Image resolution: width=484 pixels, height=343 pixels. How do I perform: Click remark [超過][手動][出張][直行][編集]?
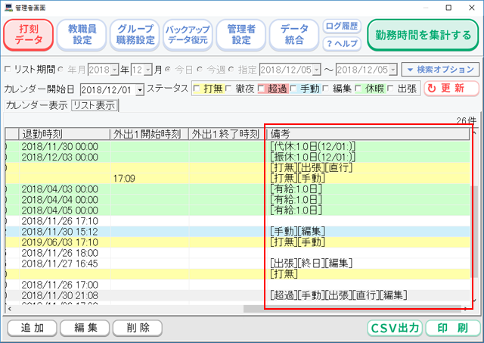tap(338, 295)
